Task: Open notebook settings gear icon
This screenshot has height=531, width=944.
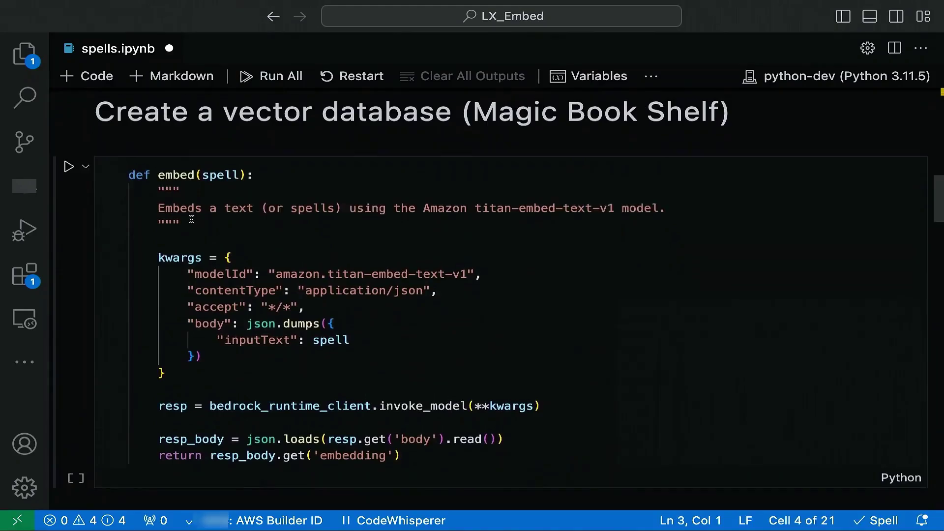Action: 867,48
